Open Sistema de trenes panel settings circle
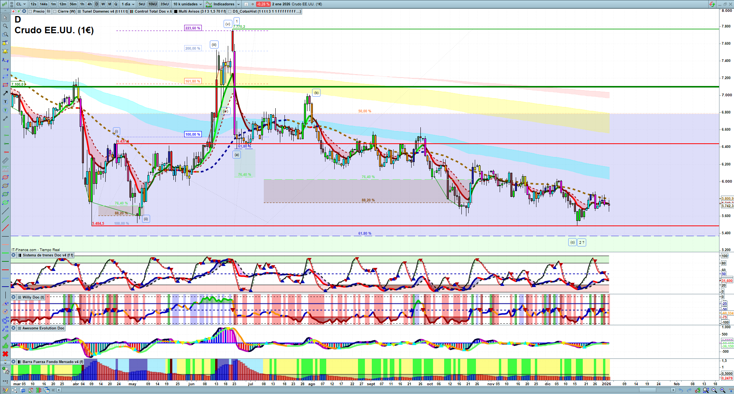 13,255
